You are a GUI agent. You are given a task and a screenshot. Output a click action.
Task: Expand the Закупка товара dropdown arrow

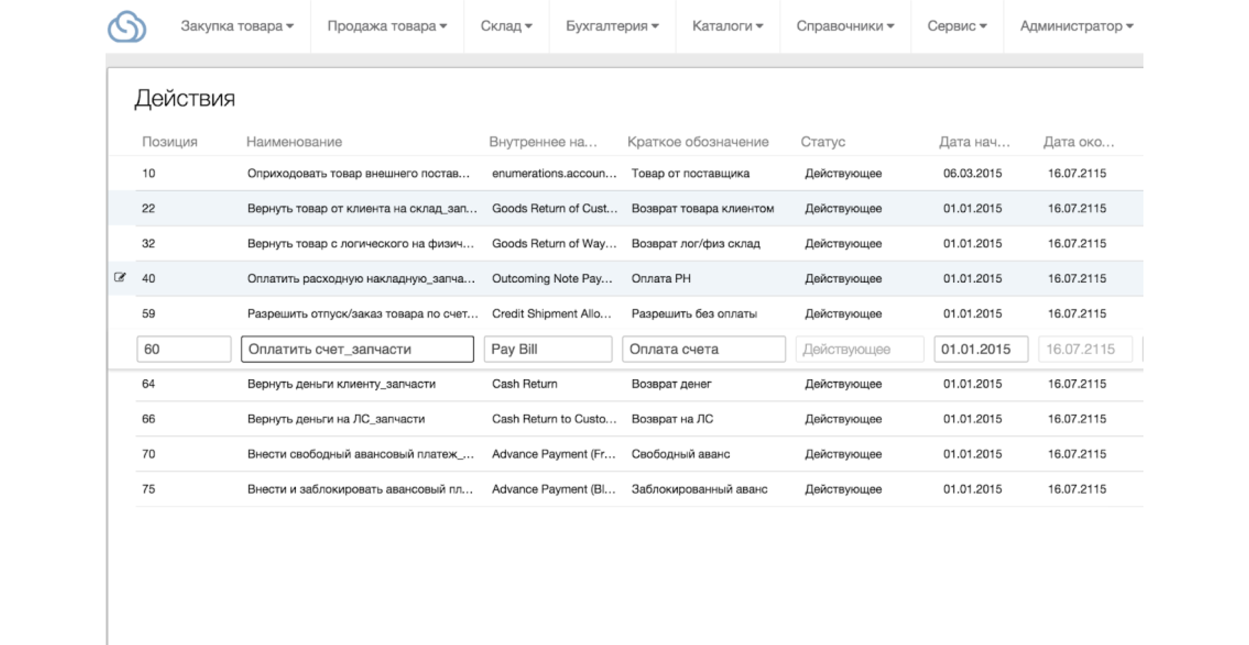click(291, 26)
